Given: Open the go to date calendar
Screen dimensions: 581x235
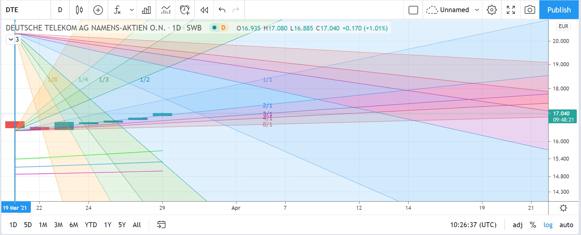Looking at the screenshot, I should pyautogui.click(x=161, y=225).
